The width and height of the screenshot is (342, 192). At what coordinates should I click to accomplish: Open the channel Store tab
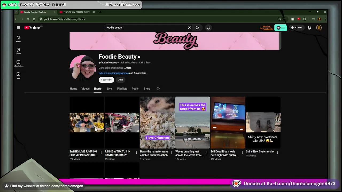click(147, 89)
